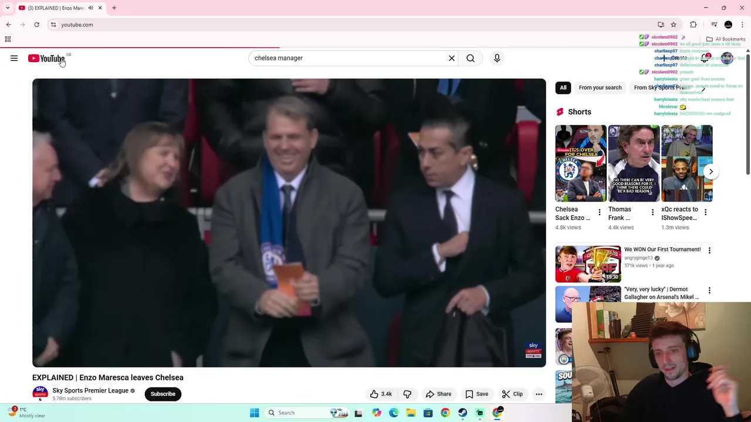Image resolution: width=751 pixels, height=422 pixels.
Task: Close the EXPLAINED Enzo Maresca tab
Action: tap(100, 8)
